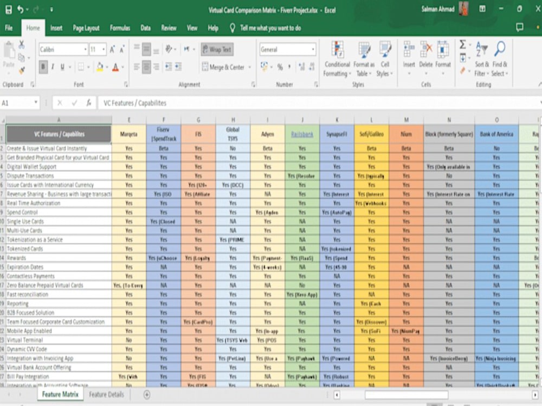Decrease font size with small A icon

(122, 50)
